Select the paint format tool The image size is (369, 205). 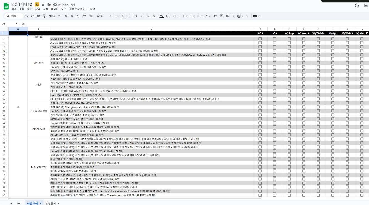click(x=44, y=16)
